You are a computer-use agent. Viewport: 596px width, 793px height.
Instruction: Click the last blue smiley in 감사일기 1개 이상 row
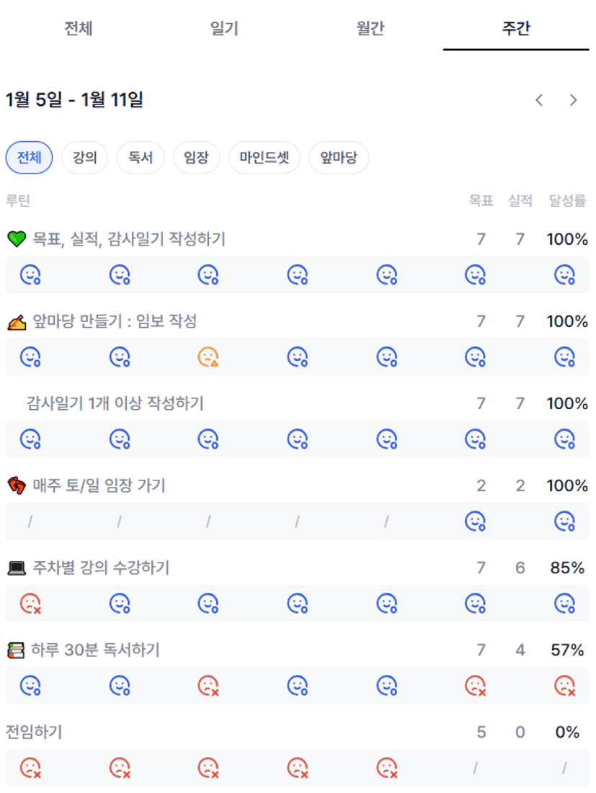coord(564,439)
